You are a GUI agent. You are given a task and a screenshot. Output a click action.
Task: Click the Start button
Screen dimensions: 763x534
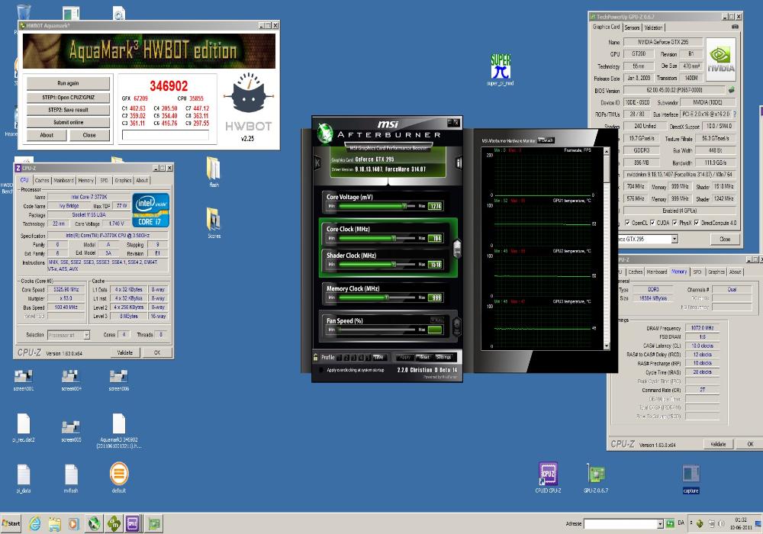coord(11,523)
